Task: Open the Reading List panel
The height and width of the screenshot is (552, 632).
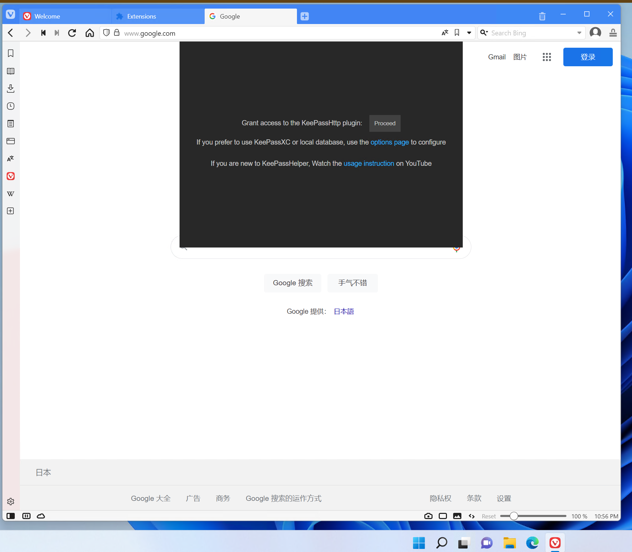Action: point(11,71)
